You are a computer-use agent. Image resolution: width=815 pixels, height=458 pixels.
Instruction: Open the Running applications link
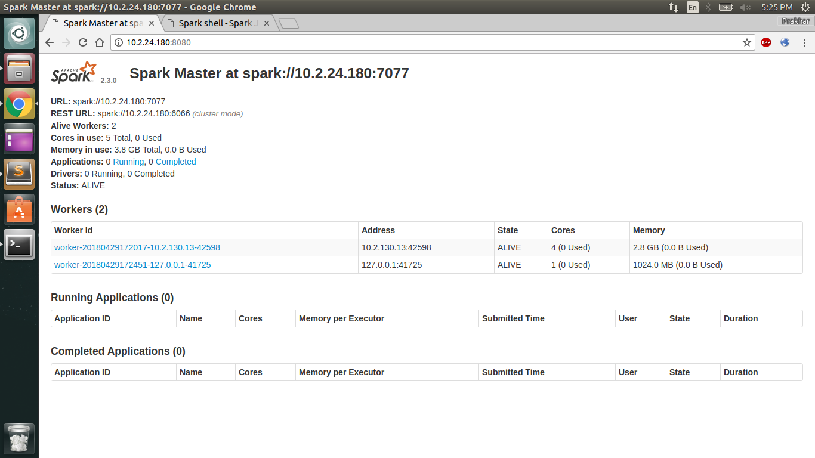tap(128, 162)
